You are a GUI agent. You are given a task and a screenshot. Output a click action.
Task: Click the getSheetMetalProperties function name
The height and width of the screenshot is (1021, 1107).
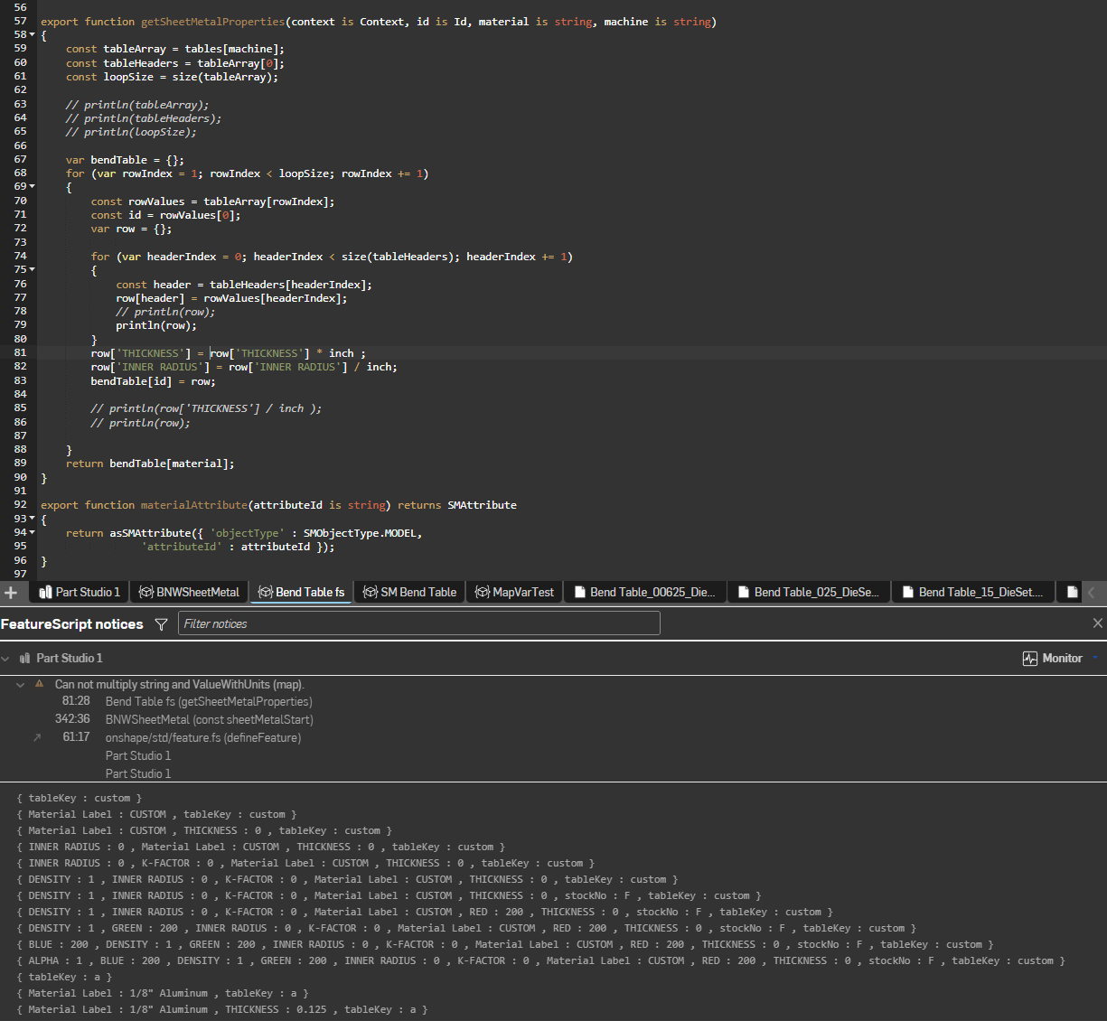tap(212, 22)
